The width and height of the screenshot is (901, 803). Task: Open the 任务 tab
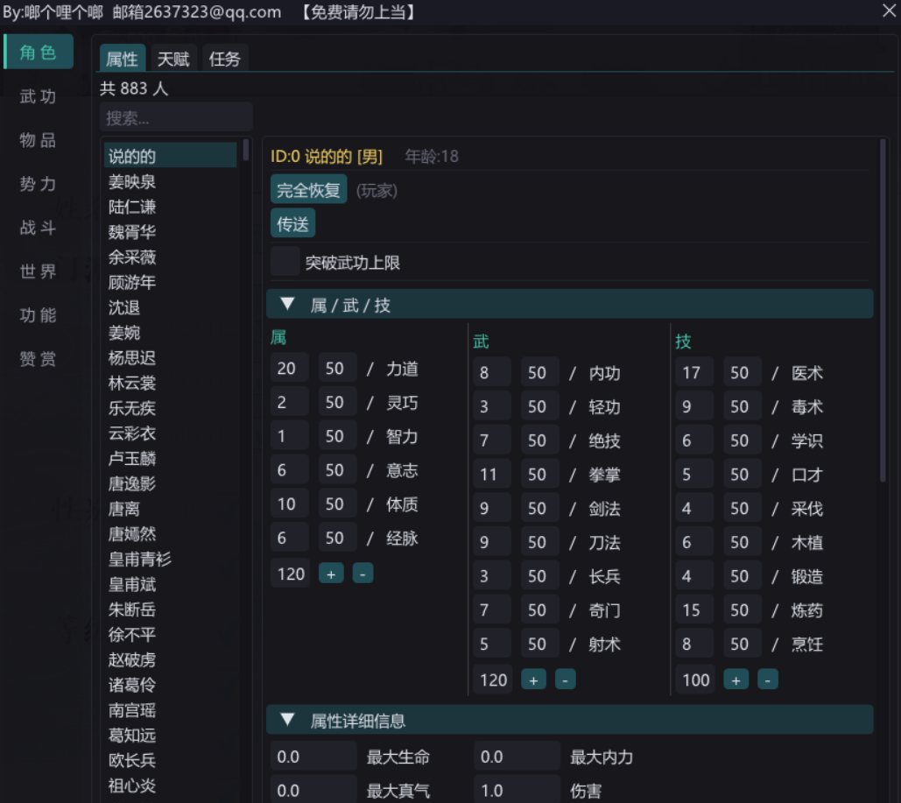pos(224,59)
